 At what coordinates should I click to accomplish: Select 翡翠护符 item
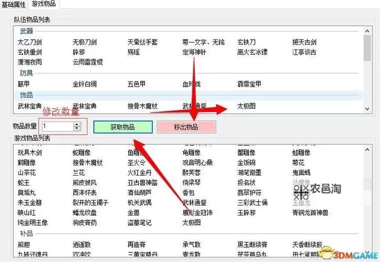tap(249, 193)
